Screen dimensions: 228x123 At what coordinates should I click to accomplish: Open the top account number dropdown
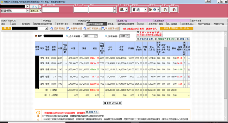(x=28, y=6)
